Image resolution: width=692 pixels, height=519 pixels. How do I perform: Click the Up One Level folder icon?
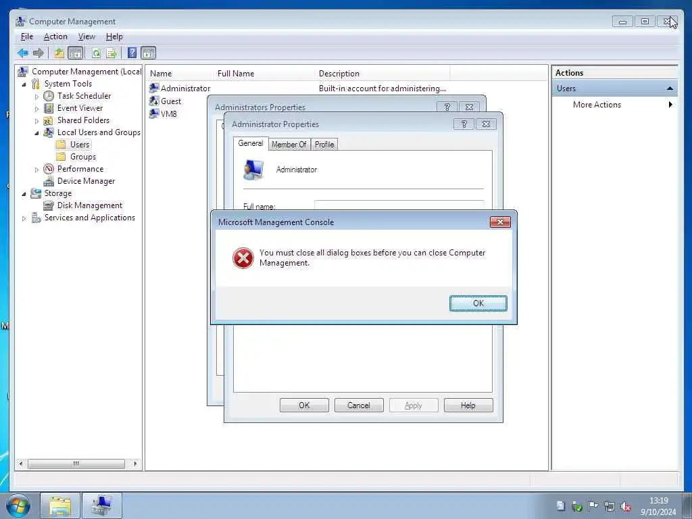pyautogui.click(x=59, y=53)
